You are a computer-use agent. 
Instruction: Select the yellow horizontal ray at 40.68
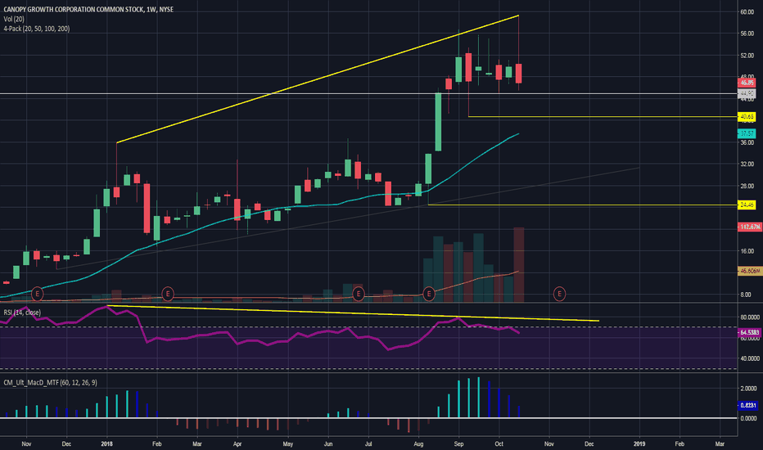[603, 117]
